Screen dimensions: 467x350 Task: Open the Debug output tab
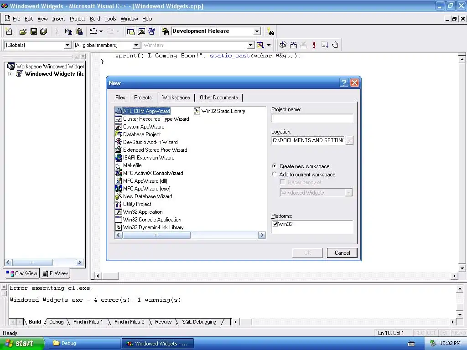pyautogui.click(x=56, y=322)
